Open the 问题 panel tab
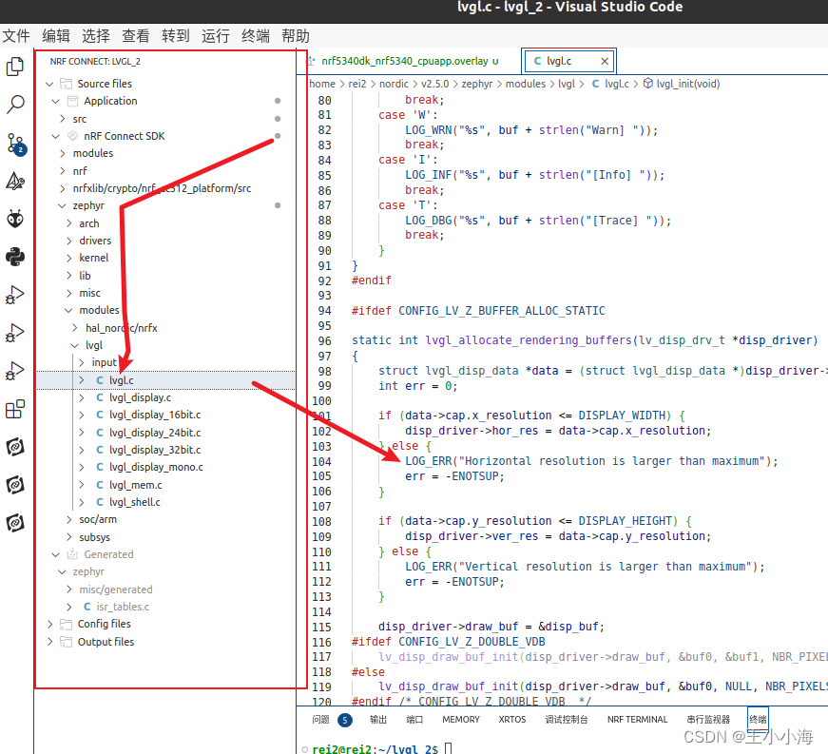The width and height of the screenshot is (828, 754). 320,720
